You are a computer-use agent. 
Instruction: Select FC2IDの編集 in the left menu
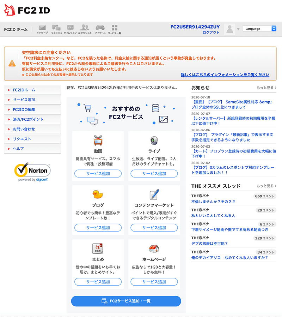point(32,109)
